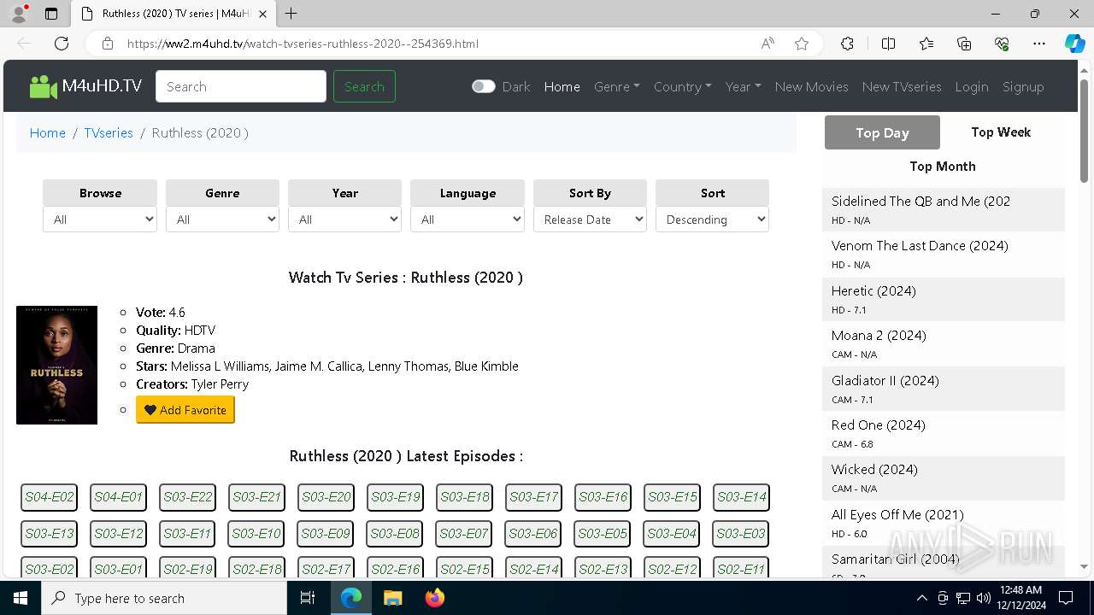View site information lock icon
Viewport: 1094px width, 615px height.
pos(108,44)
